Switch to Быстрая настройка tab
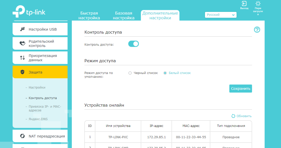This screenshot has width=281, height=148. (89, 16)
